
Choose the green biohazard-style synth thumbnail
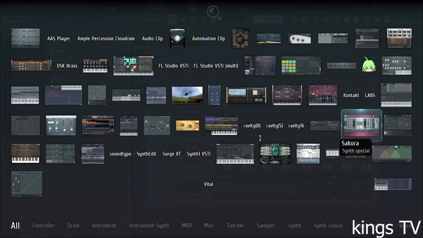point(275,154)
